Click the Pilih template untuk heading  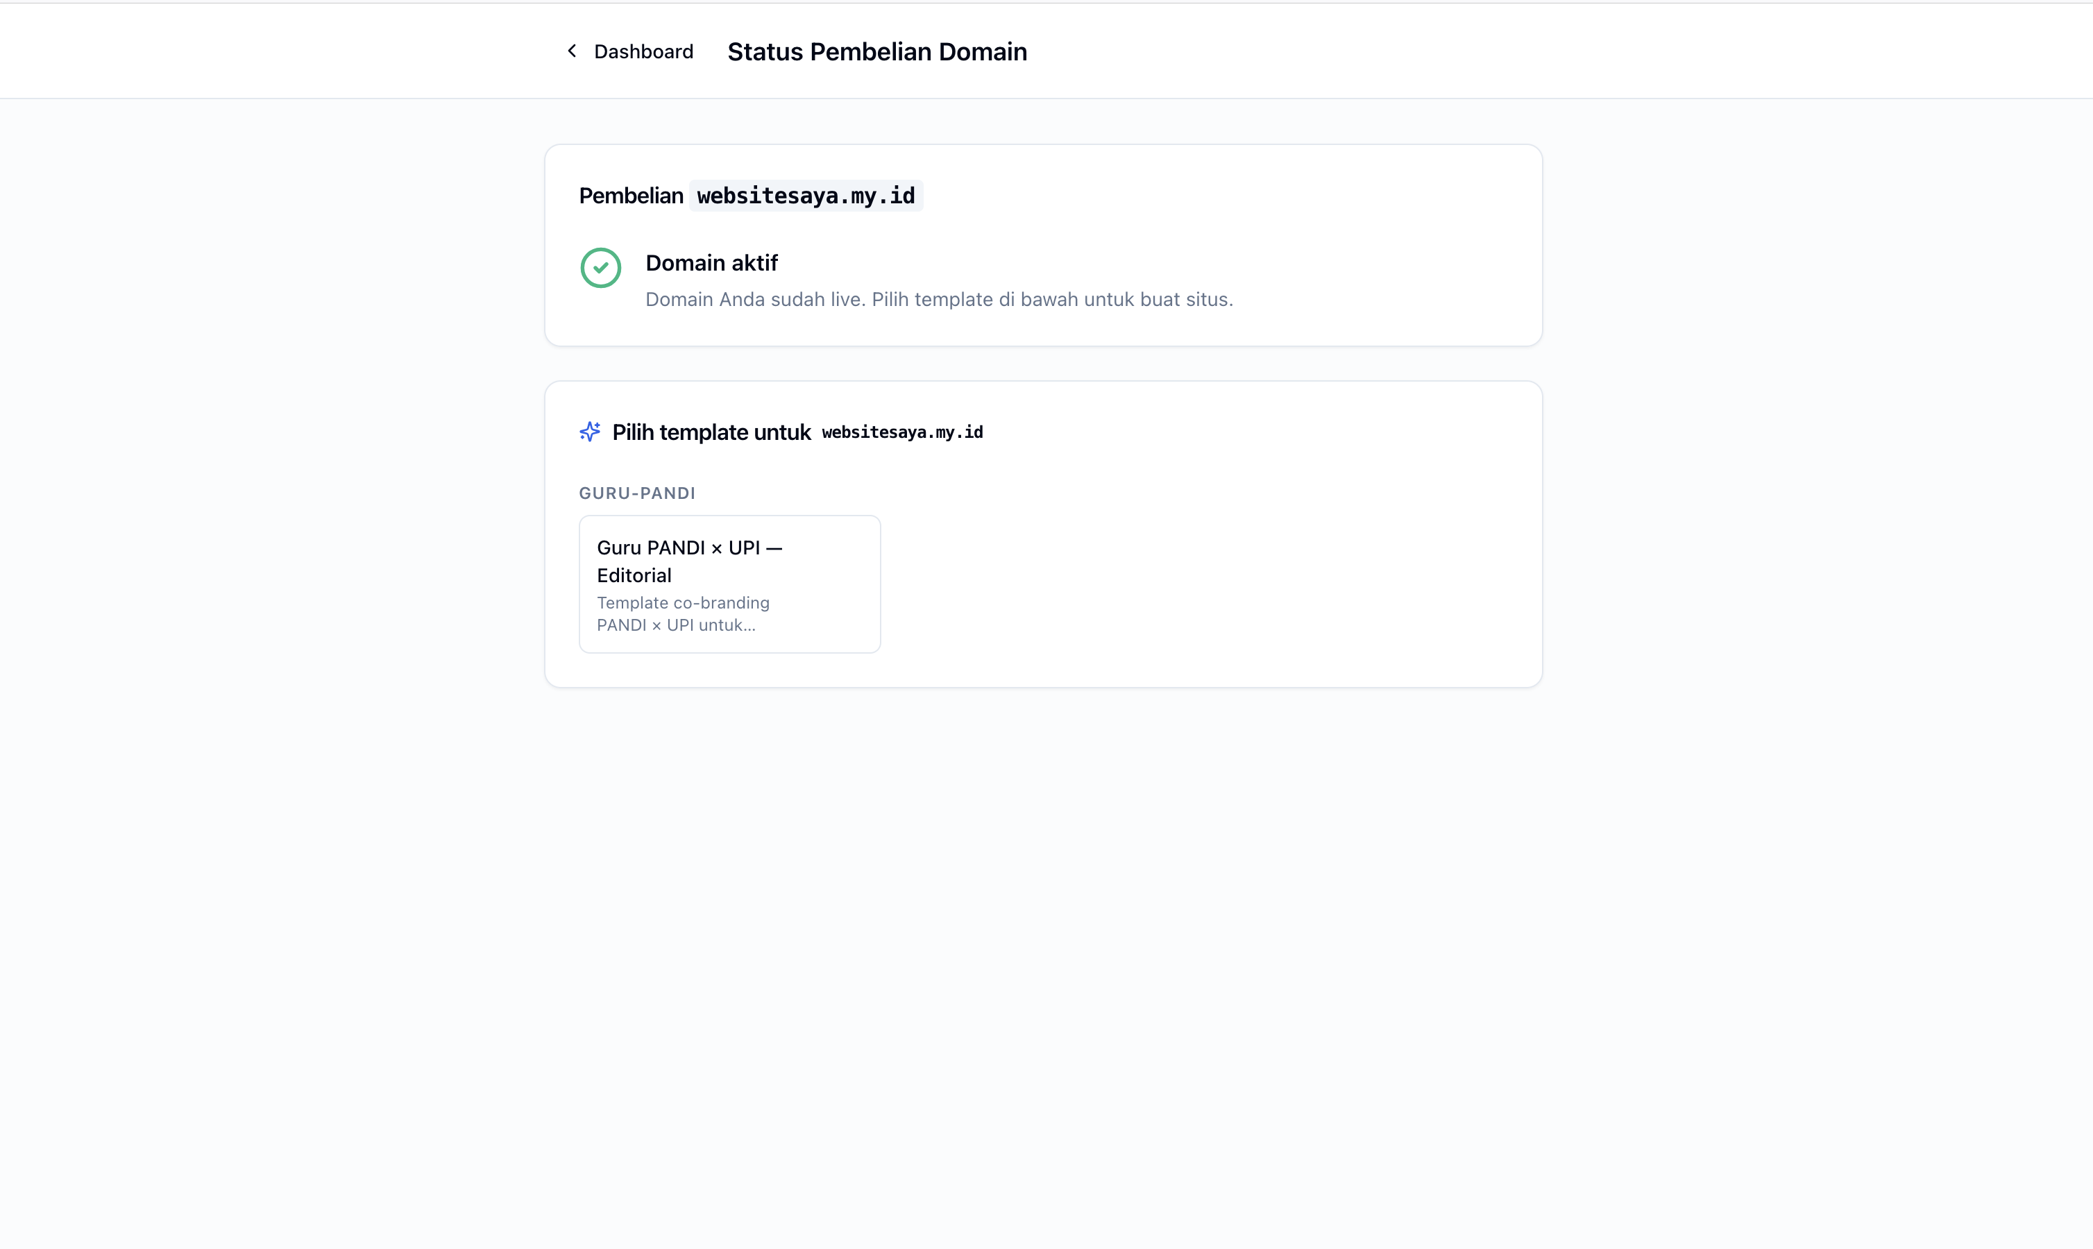(711, 432)
